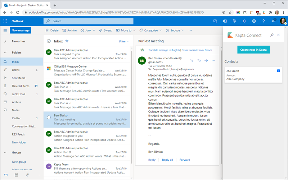Click the Reply arrow icon in message header

[x=192, y=60]
